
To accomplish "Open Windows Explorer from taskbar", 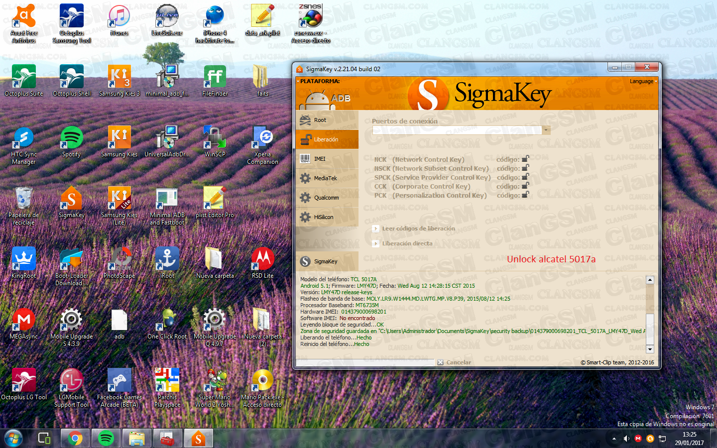I will [137, 439].
